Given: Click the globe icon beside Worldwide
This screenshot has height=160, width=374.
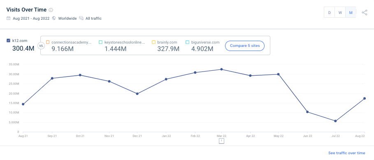Looking at the screenshot, I should click(54, 18).
